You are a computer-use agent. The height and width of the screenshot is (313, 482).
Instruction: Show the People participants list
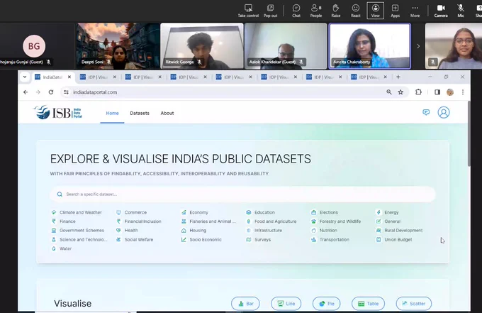(315, 11)
